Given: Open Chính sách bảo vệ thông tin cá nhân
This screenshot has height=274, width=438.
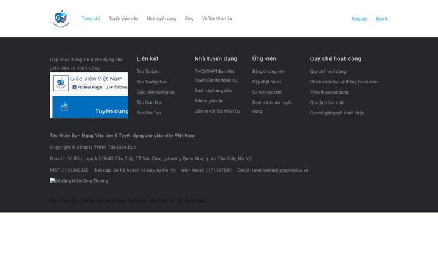Looking at the screenshot, I should coord(344,82).
